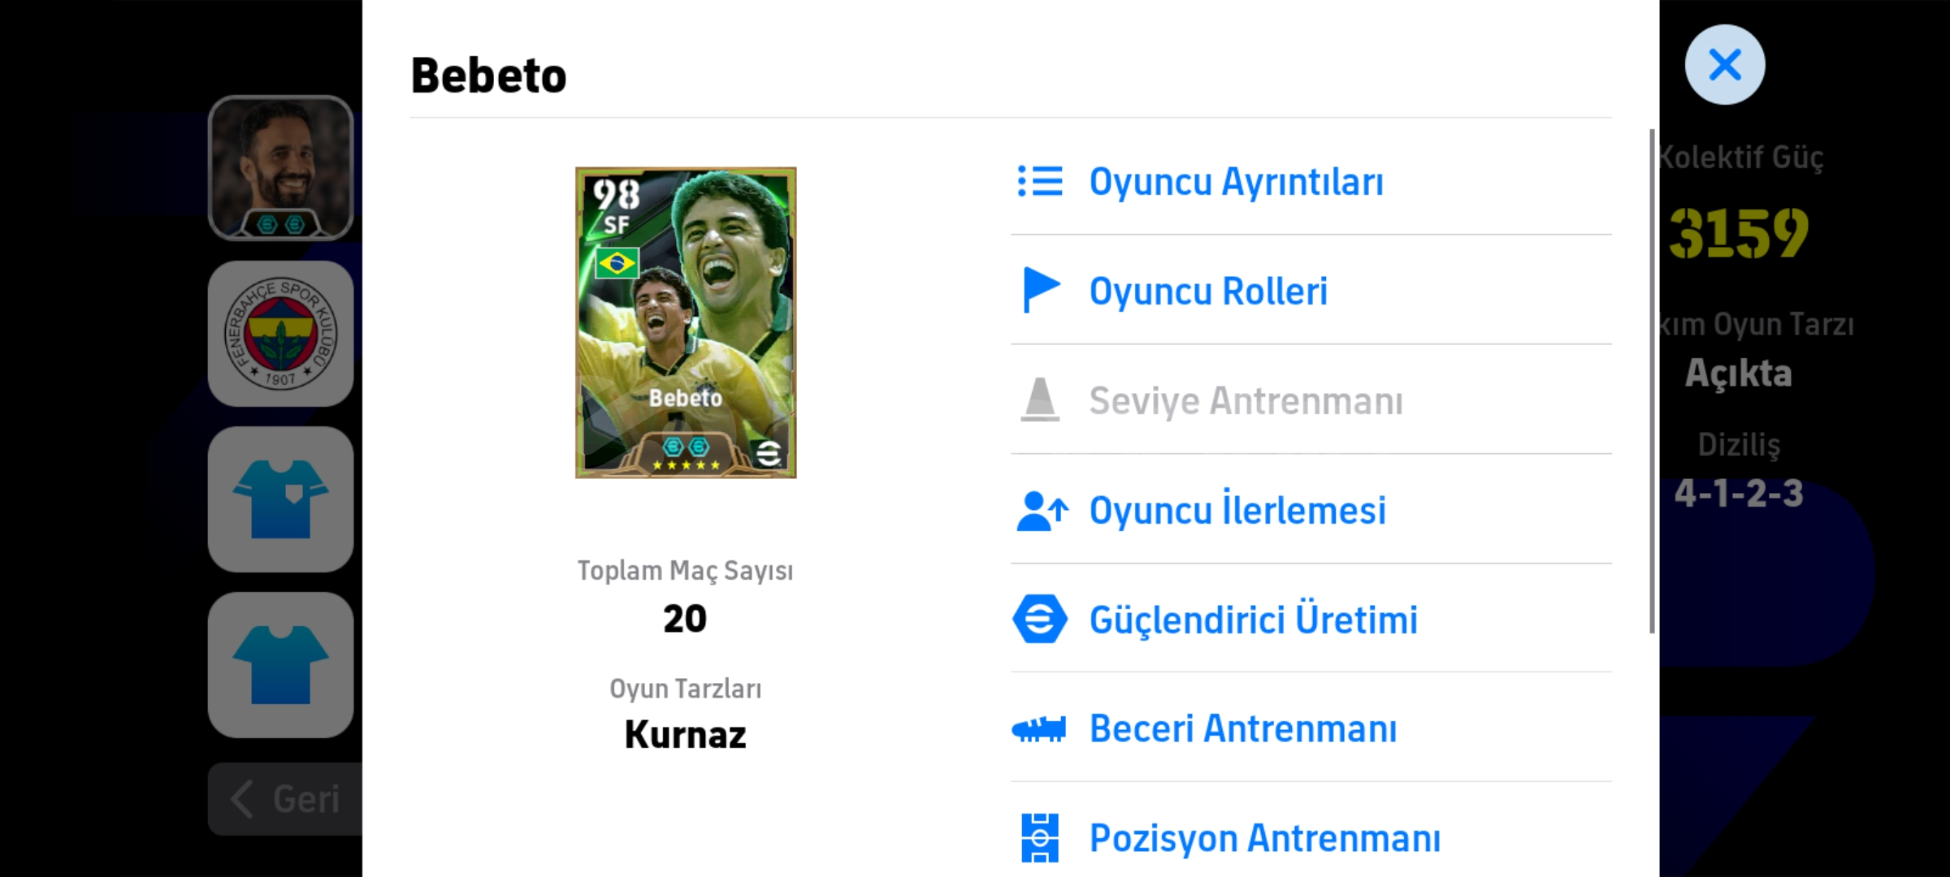Select the blue kit with badge icon
This screenshot has height=877, width=1950.
coord(280,499)
